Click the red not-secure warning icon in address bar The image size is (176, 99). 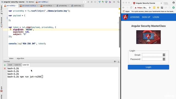(x=136, y=8)
